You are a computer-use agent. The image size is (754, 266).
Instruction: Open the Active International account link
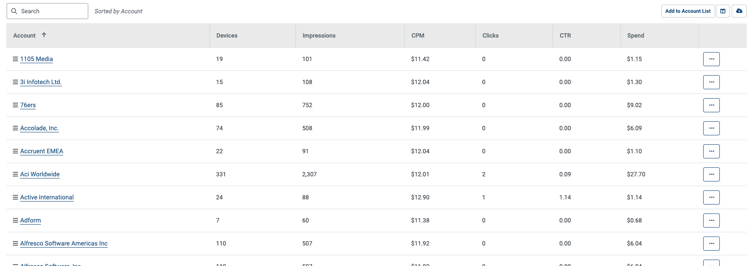click(x=47, y=197)
